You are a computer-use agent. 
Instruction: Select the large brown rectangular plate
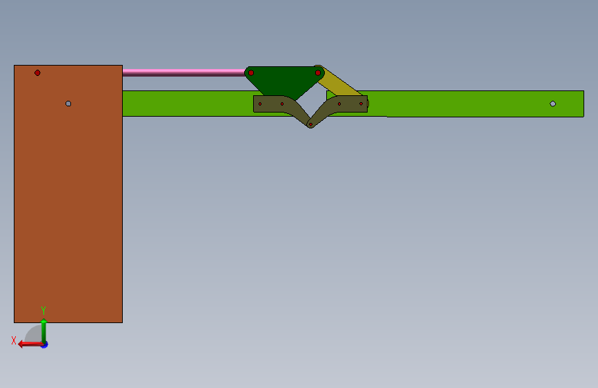pos(68,194)
